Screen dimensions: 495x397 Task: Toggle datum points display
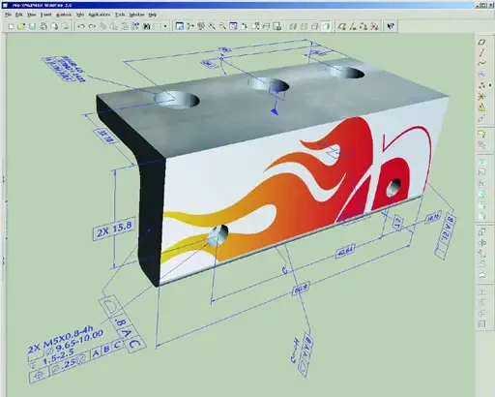coord(364,26)
